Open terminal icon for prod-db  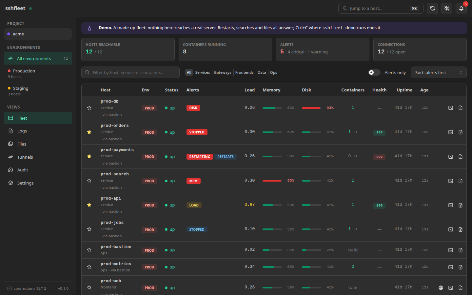[x=451, y=108]
